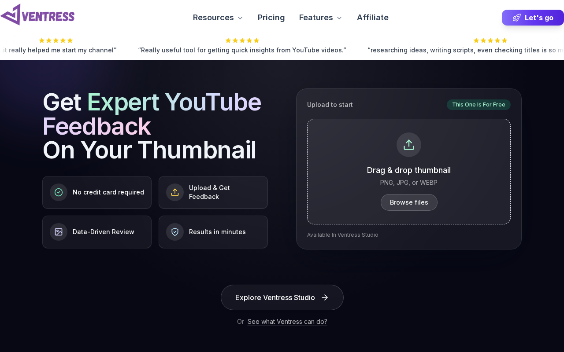564x352 pixels.
Task: Click the arrow icon in Explore Ventress Studio
Action: [325, 297]
